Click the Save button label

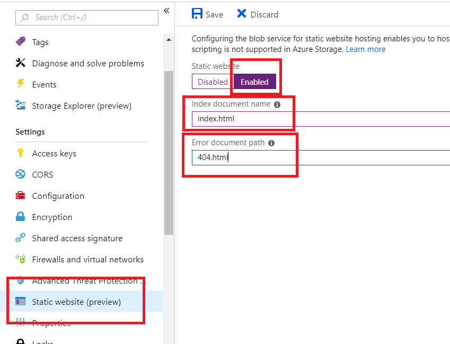(x=214, y=15)
